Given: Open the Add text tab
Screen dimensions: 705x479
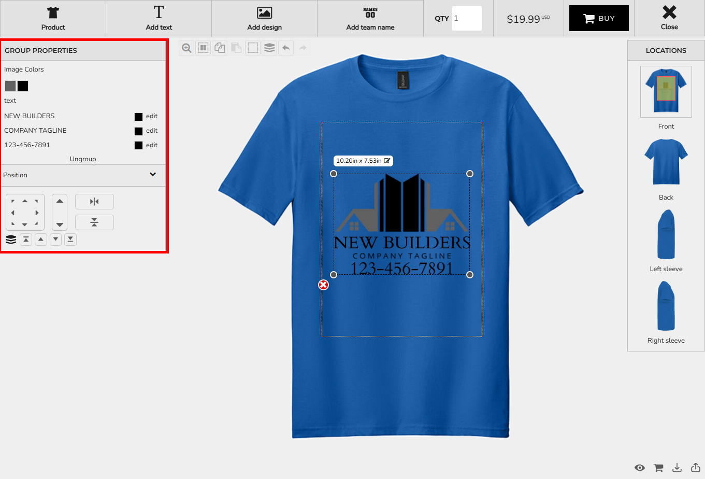Looking at the screenshot, I should pos(159,19).
